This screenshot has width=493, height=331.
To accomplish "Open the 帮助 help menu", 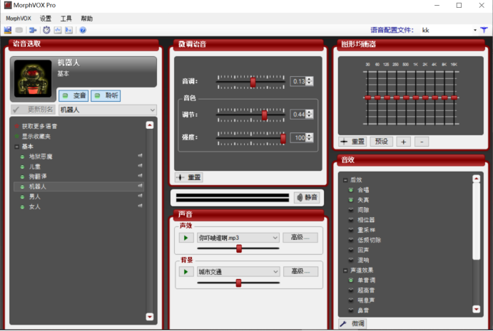I will [86, 19].
